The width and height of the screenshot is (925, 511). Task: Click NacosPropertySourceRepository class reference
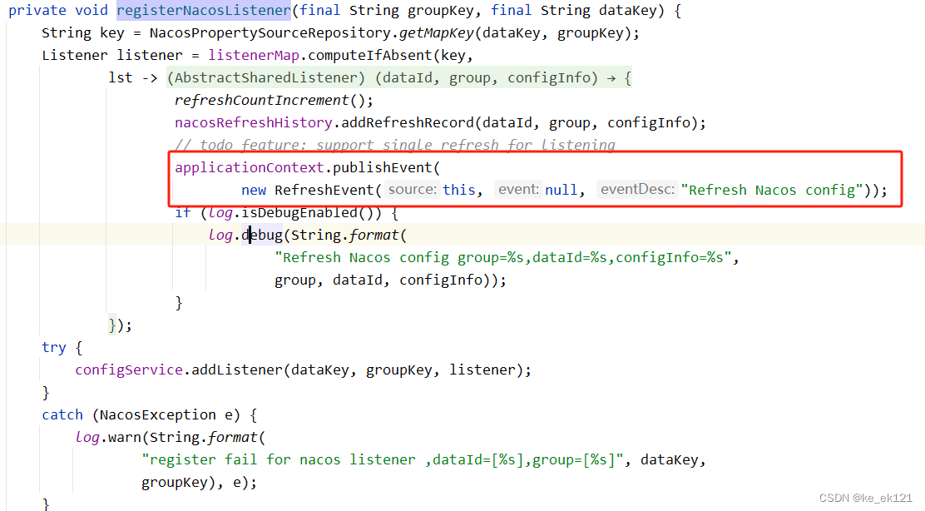(x=270, y=33)
